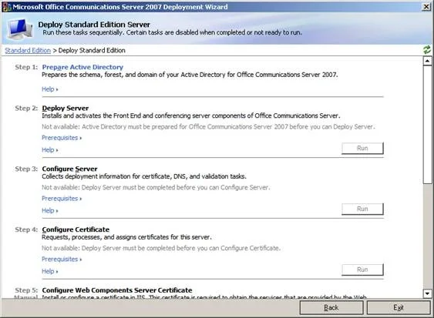This screenshot has width=434, height=318.
Task: Select the Deploy Server heading text
Action: click(x=66, y=108)
